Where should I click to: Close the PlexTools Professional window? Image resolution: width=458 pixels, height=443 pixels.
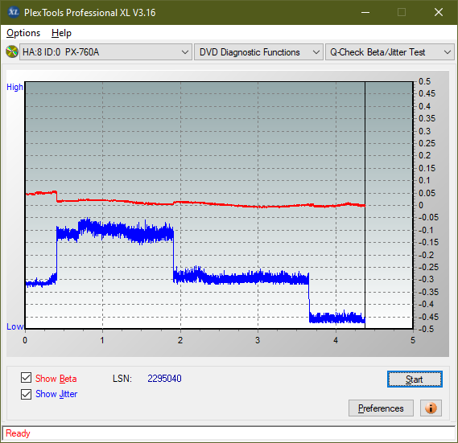point(438,12)
